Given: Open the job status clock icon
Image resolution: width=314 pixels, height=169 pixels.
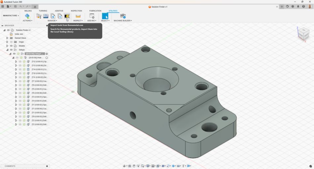Looking at the screenshot, I should 293,6.
